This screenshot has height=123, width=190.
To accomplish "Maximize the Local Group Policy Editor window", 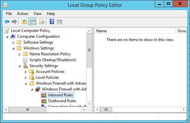I will [169, 4].
